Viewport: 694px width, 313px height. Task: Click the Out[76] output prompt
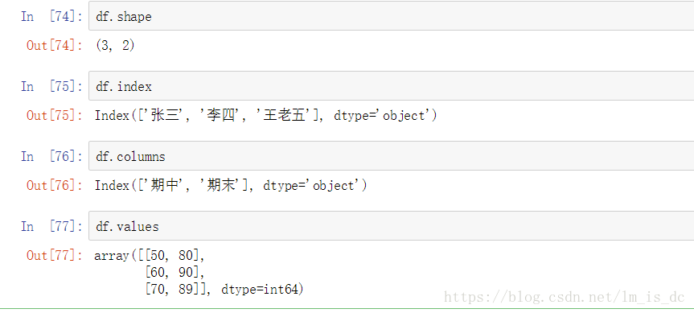(x=54, y=185)
